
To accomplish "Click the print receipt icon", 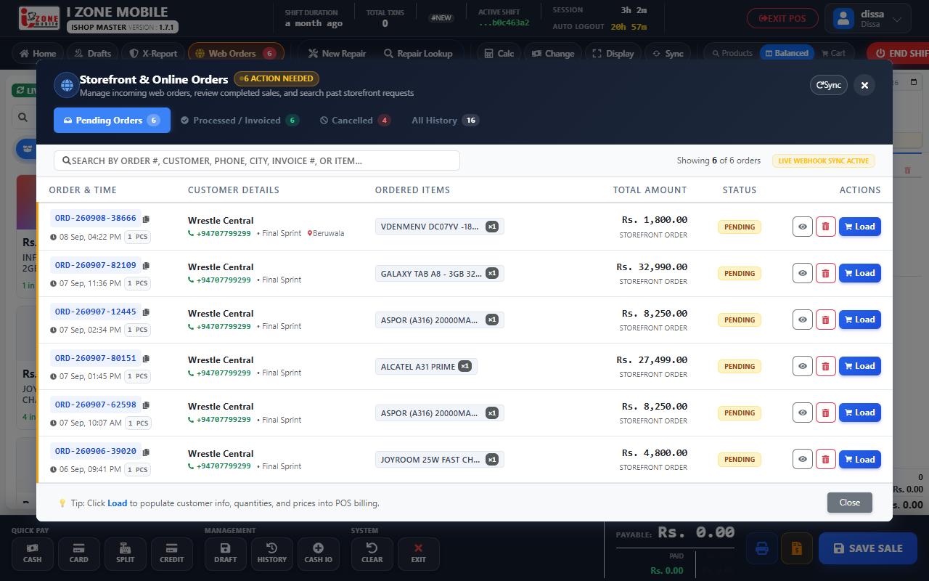I will 761,548.
